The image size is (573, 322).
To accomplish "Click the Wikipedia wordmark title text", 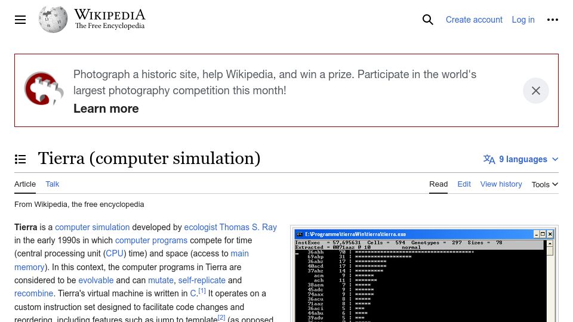I will pyautogui.click(x=110, y=14).
